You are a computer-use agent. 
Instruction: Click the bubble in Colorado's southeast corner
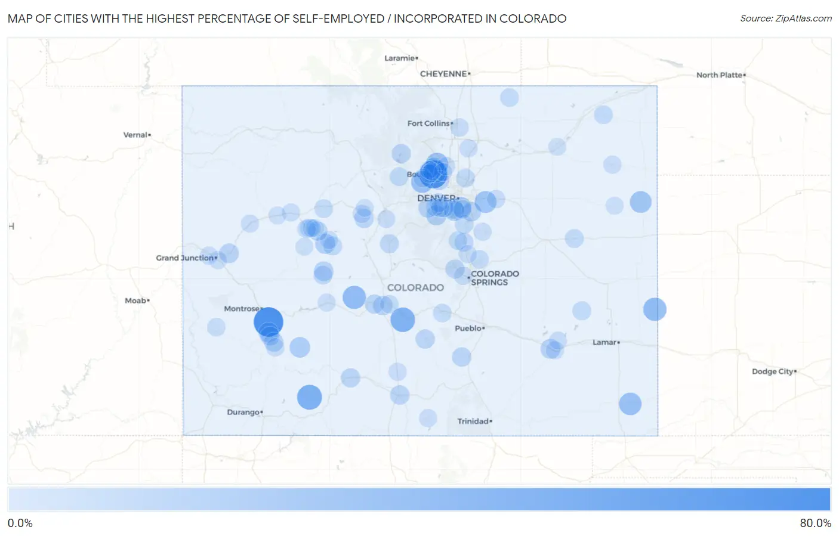[630, 404]
